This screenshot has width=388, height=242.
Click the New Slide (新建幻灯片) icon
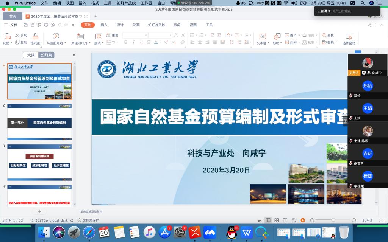(x=80, y=36)
